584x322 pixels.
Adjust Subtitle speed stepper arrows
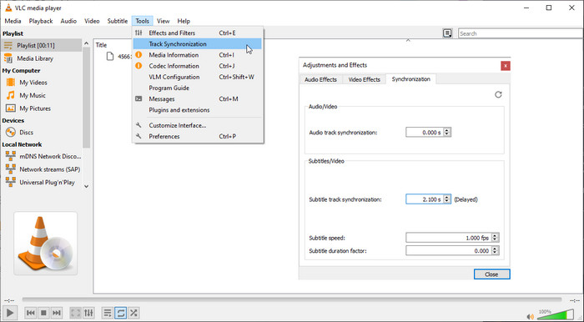495,238
